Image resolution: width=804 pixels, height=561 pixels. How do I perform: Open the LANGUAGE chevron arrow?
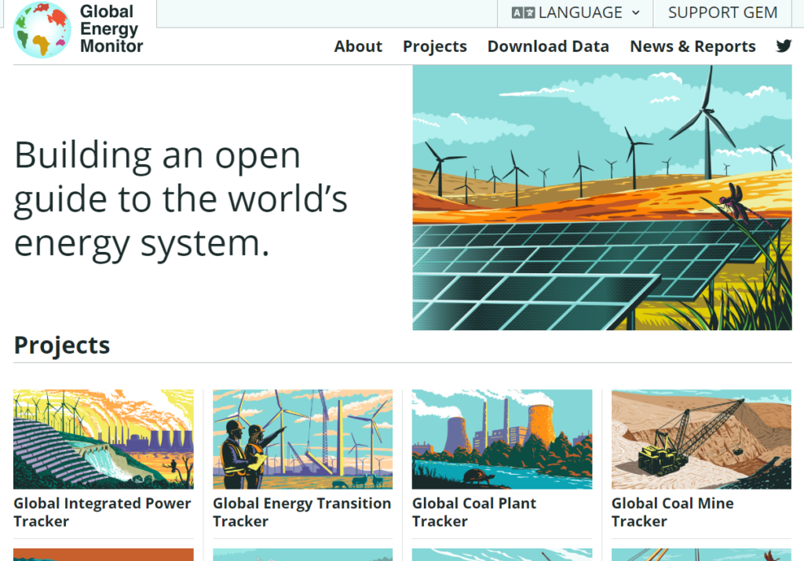pyautogui.click(x=634, y=13)
